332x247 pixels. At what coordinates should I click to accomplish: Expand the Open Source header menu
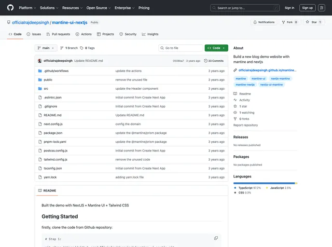(98, 8)
